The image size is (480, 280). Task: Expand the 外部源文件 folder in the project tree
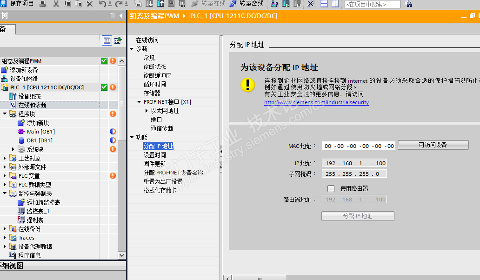click(x=5, y=167)
